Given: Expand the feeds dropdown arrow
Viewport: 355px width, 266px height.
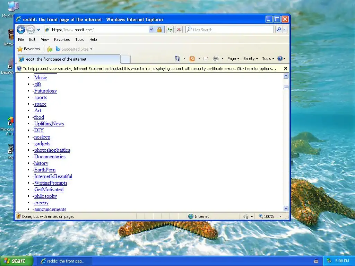Looking at the screenshot, I should click(x=199, y=59).
